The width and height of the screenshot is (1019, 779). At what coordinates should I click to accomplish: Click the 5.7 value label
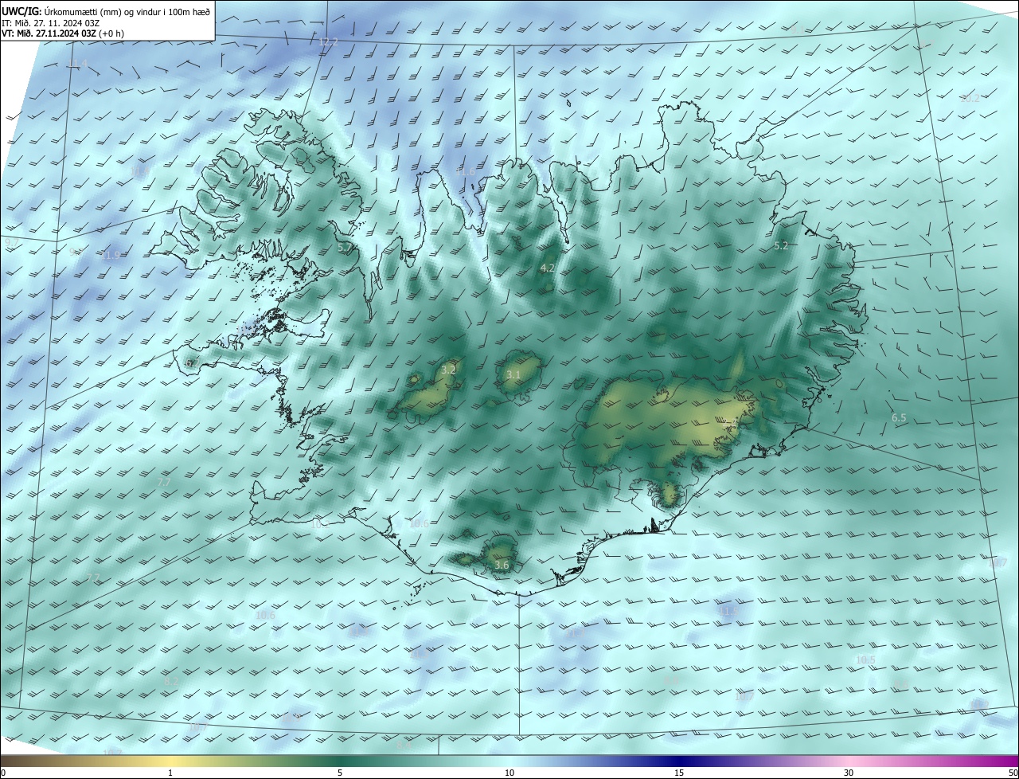click(x=345, y=249)
